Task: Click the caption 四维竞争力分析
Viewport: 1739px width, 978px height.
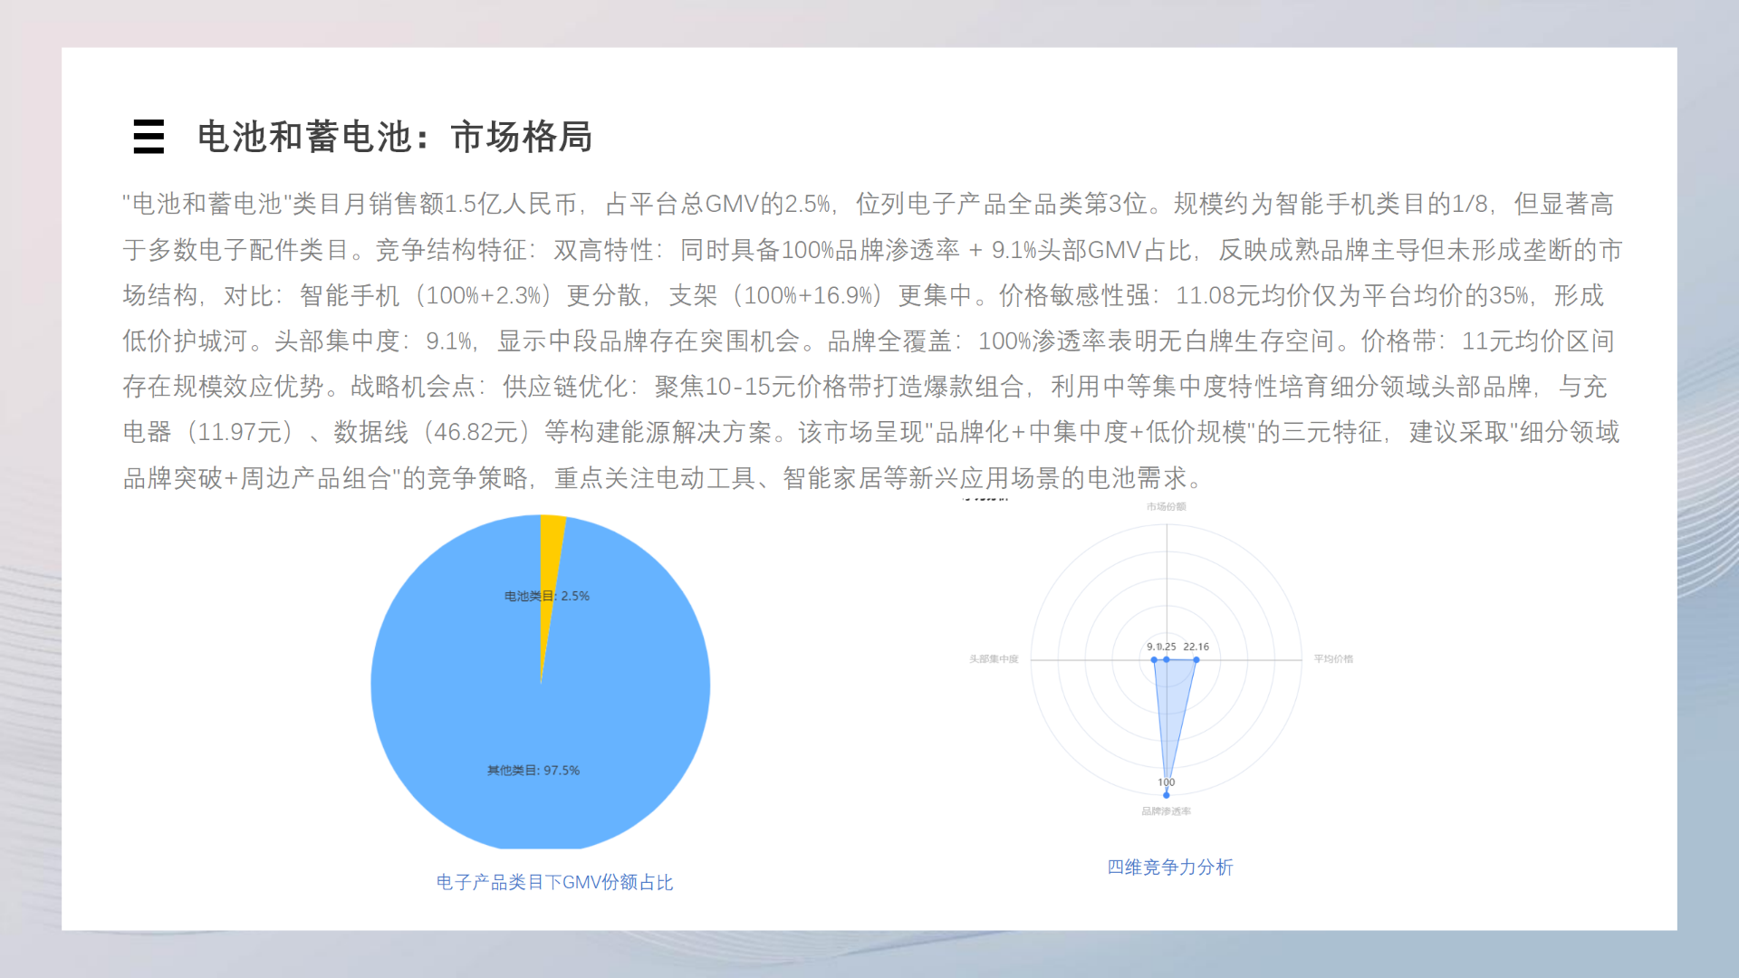Action: [x=1170, y=868]
